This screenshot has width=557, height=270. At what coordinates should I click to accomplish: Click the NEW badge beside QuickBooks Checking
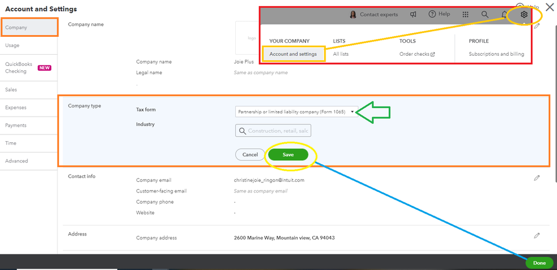tap(45, 68)
